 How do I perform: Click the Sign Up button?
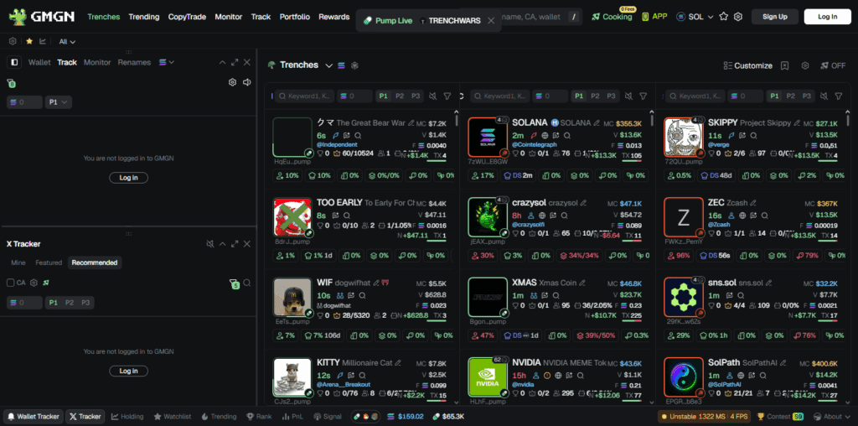coord(775,17)
